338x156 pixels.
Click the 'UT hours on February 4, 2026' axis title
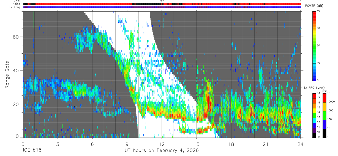(x=162, y=150)
